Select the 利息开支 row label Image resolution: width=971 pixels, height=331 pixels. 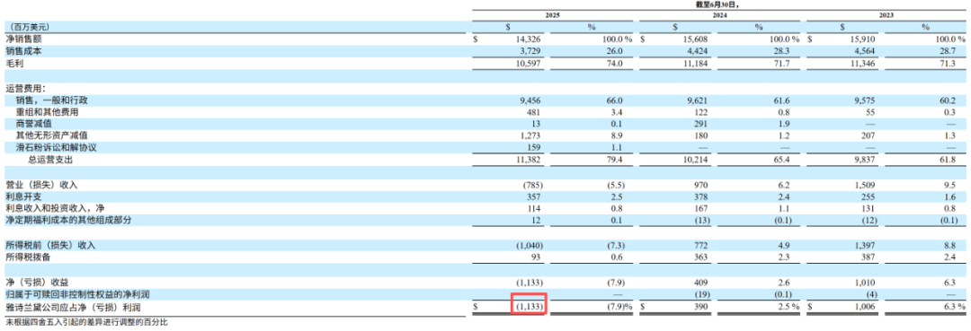[20, 196]
